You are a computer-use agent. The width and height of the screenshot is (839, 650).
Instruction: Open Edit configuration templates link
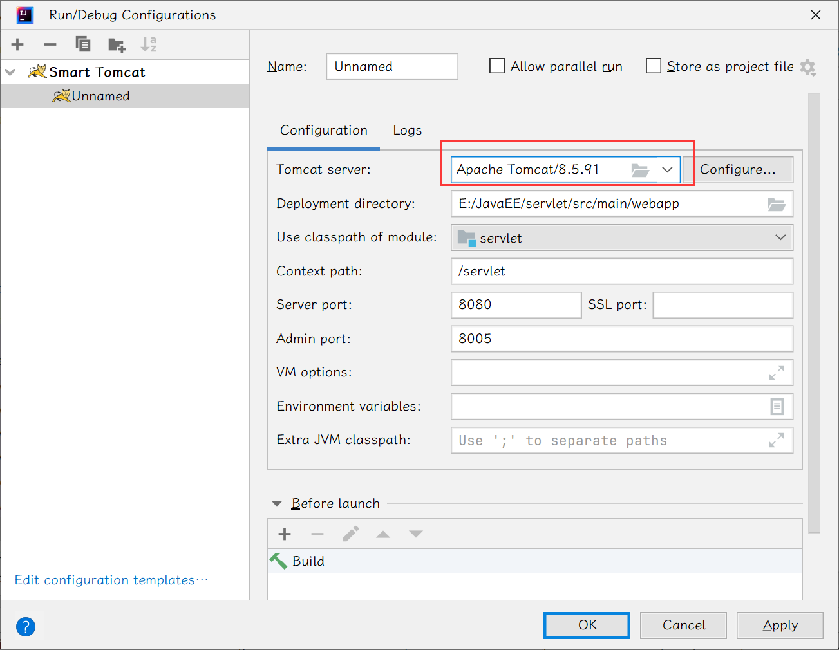tap(111, 580)
